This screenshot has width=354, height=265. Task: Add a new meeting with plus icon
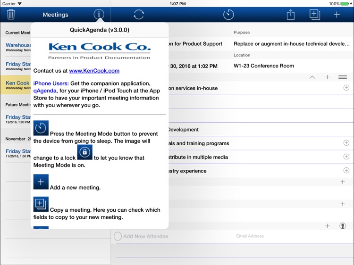pos(337,15)
